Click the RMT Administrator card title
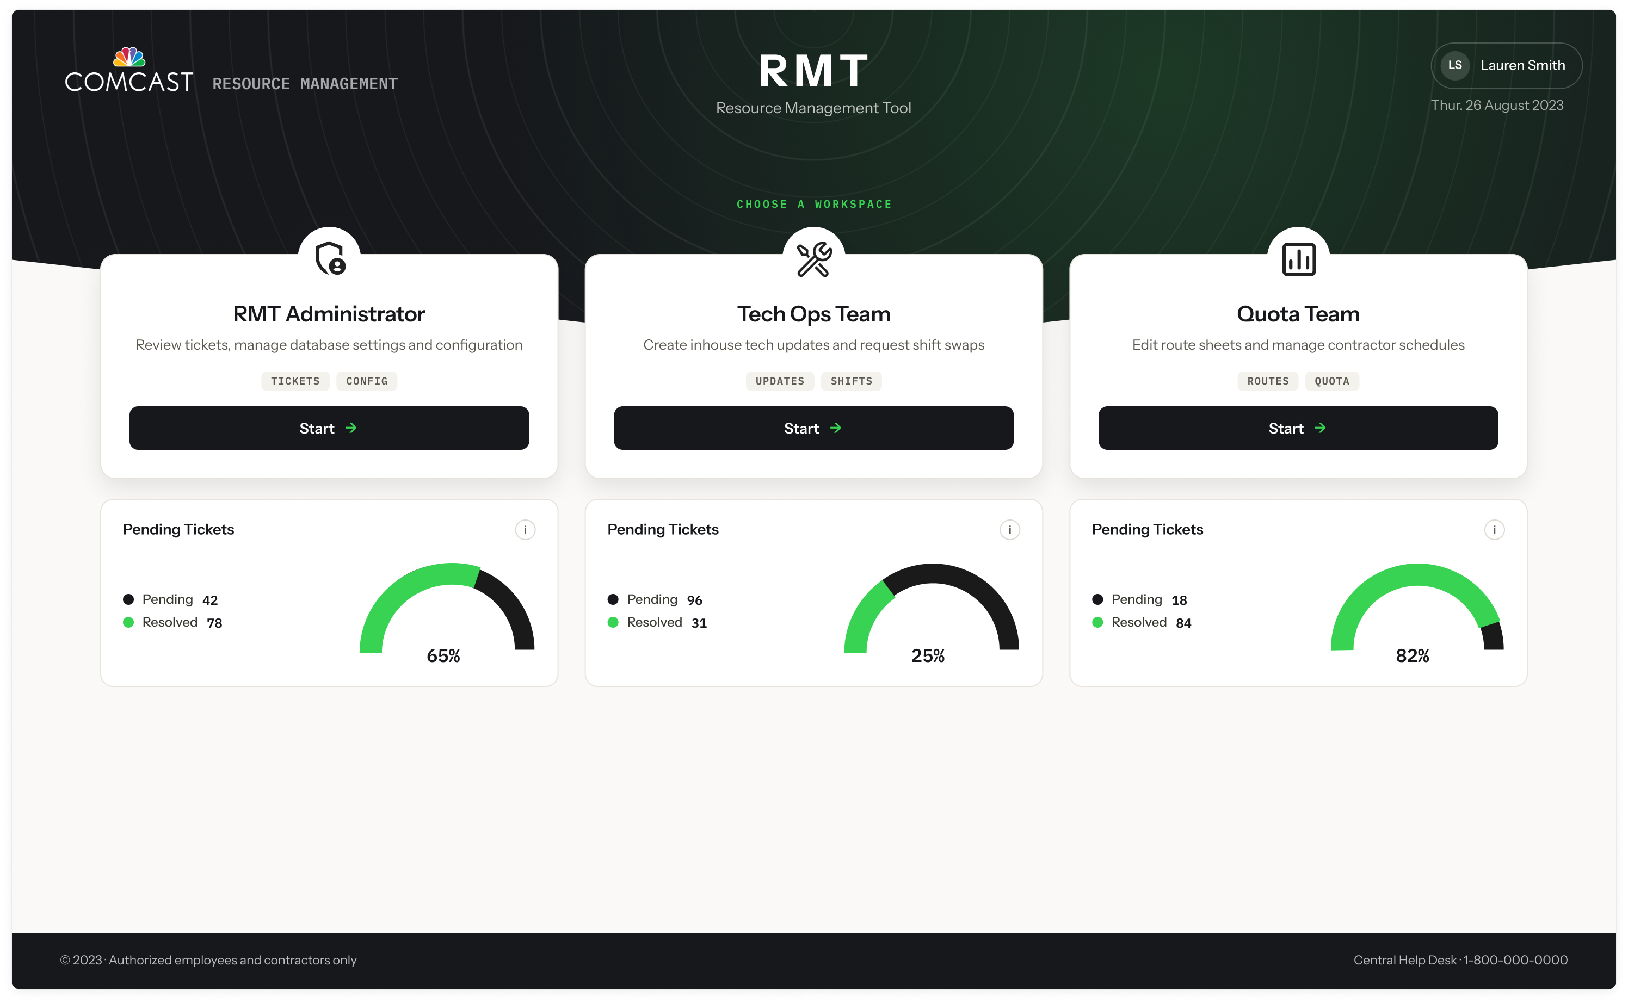1628x1003 pixels. pos(329,314)
